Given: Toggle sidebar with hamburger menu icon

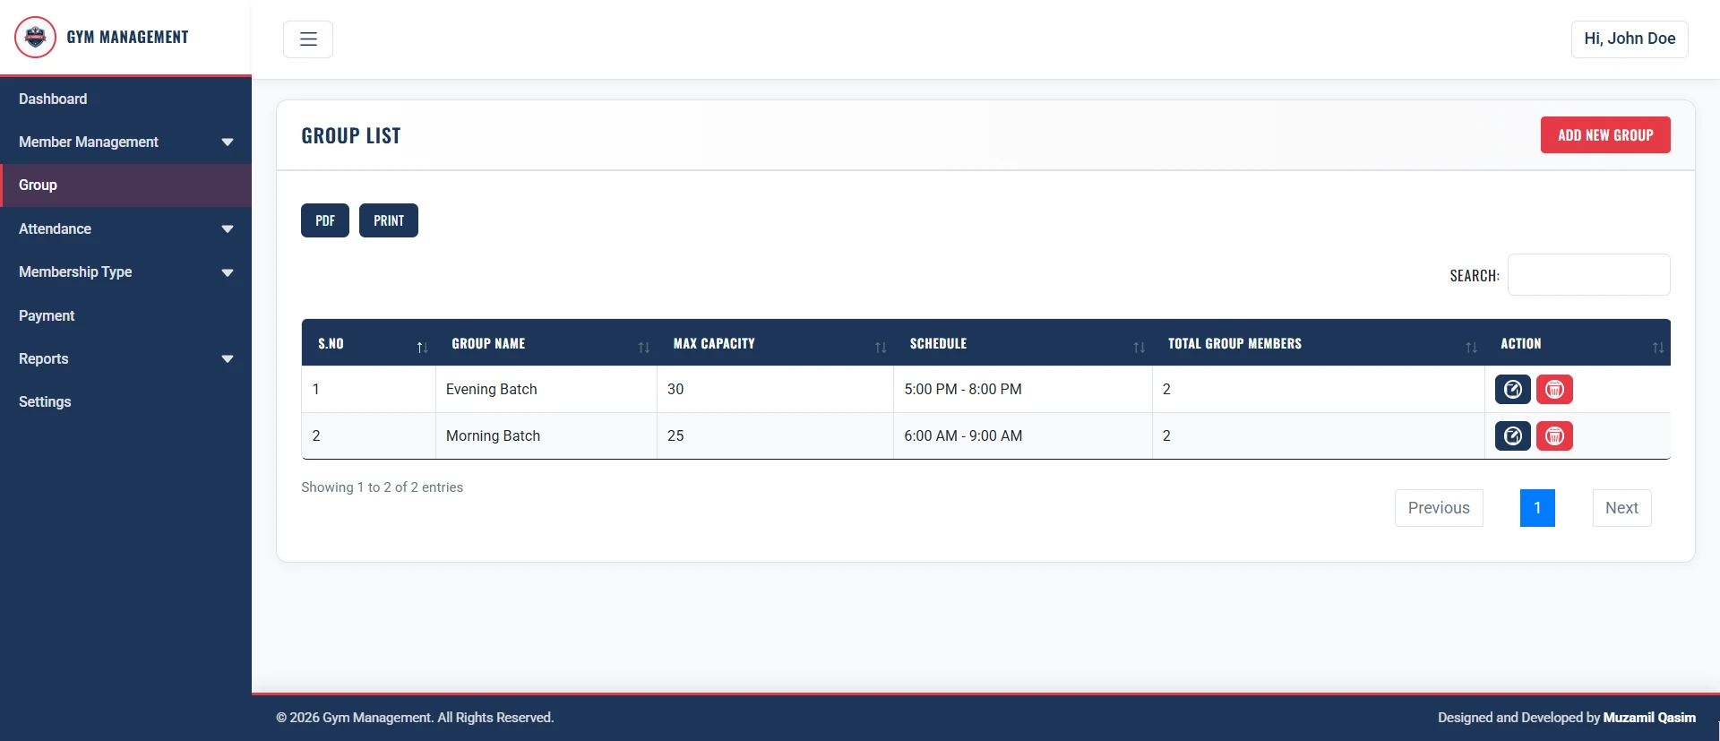Looking at the screenshot, I should pos(308,39).
